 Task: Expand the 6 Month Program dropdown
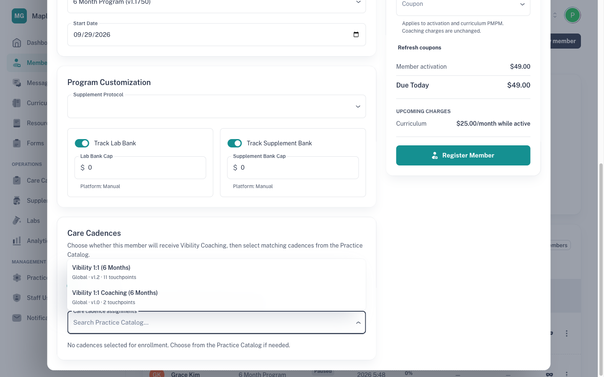[359, 2]
